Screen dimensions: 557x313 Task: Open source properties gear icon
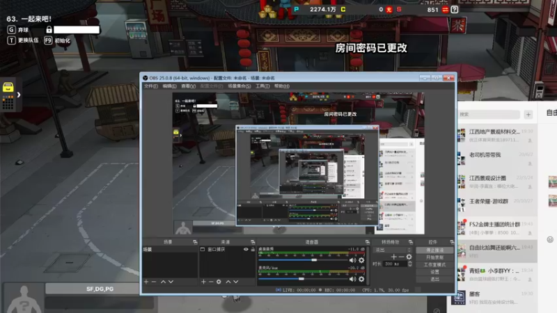[x=219, y=282]
